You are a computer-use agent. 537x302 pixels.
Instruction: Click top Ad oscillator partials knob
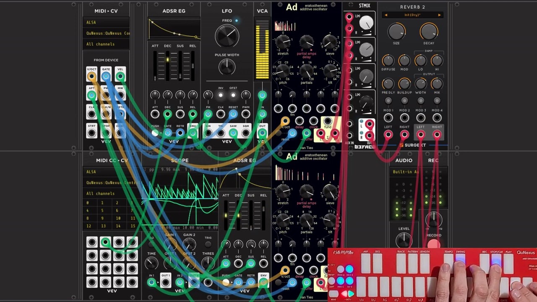[307, 71]
